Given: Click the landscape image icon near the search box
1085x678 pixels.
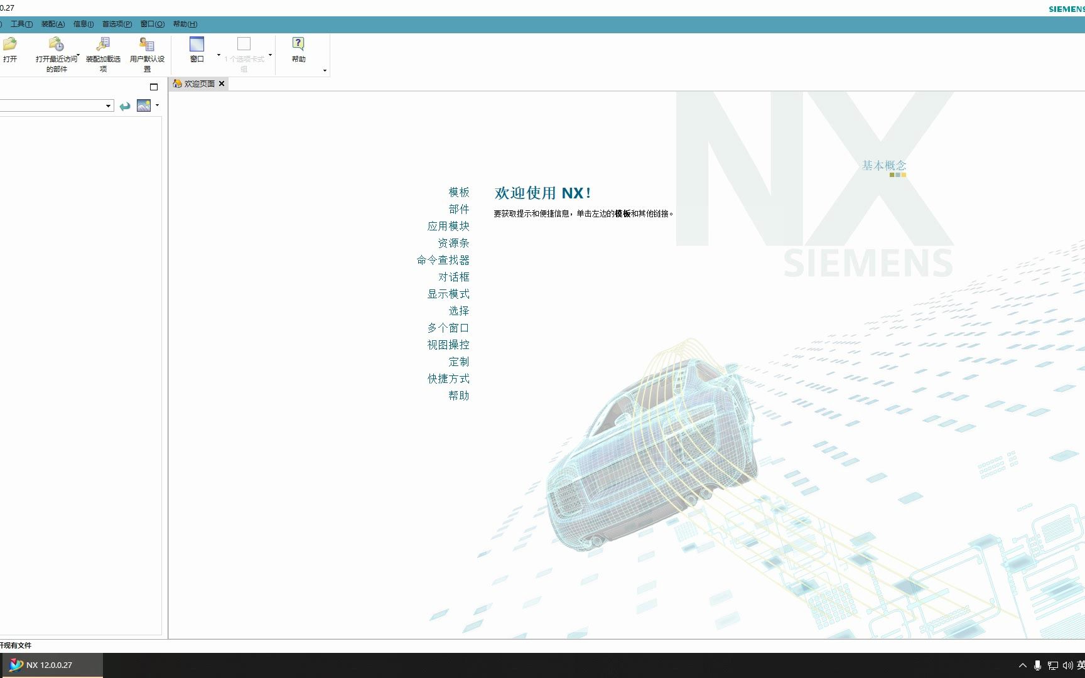Looking at the screenshot, I should pyautogui.click(x=144, y=105).
